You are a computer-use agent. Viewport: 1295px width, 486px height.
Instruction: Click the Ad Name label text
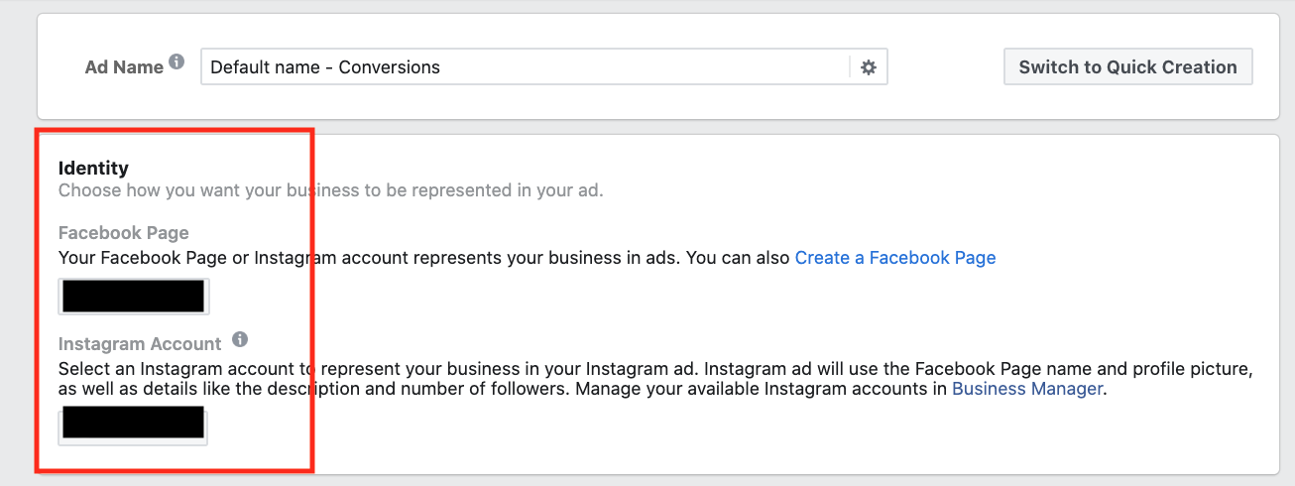click(124, 67)
